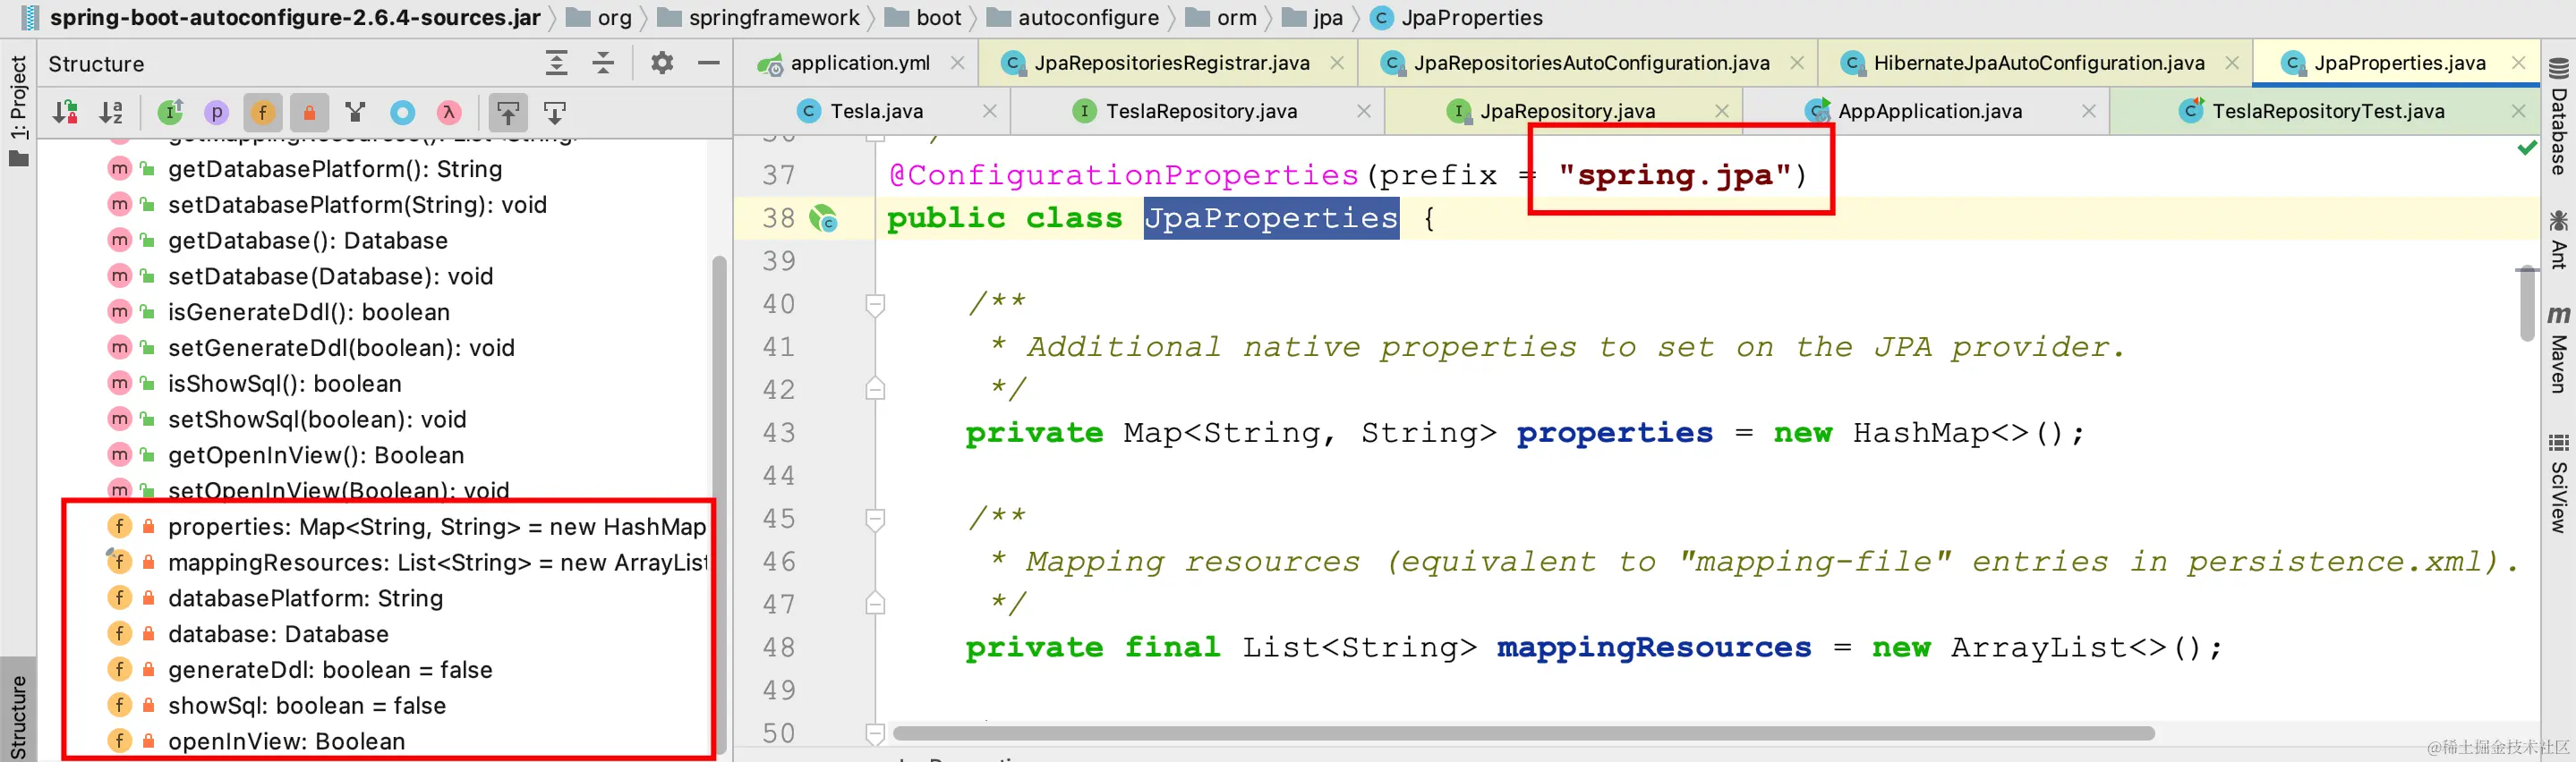This screenshot has width=2576, height=762.
Task: Open the Database tool window
Action: (x=2558, y=117)
